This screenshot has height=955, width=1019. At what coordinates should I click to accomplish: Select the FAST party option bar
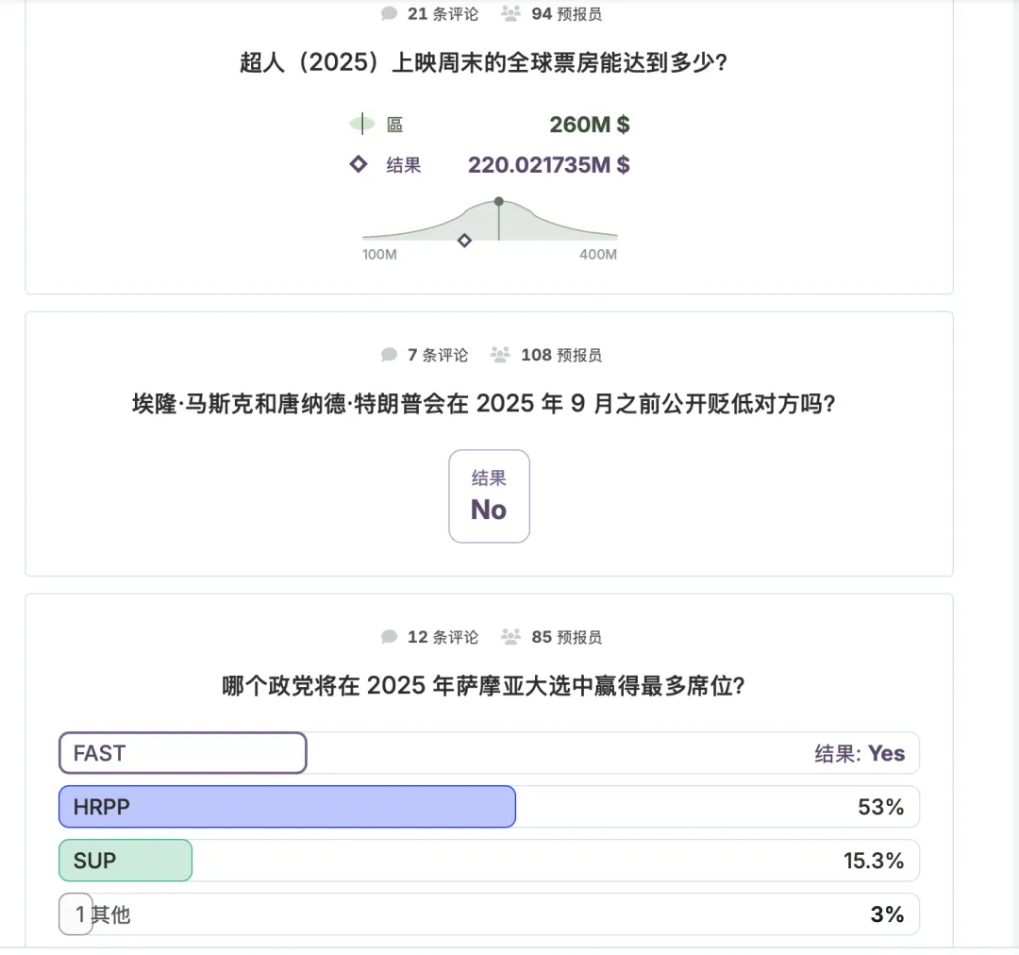click(x=183, y=753)
